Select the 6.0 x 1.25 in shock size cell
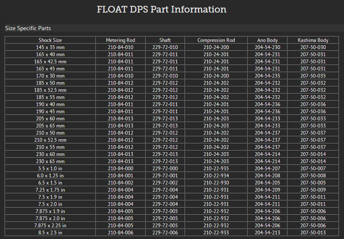The image size is (344, 239). click(x=50, y=175)
